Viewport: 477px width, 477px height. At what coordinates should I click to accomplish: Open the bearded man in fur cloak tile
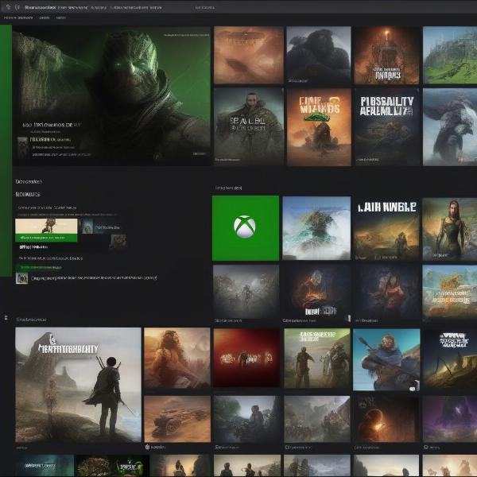coord(249,127)
